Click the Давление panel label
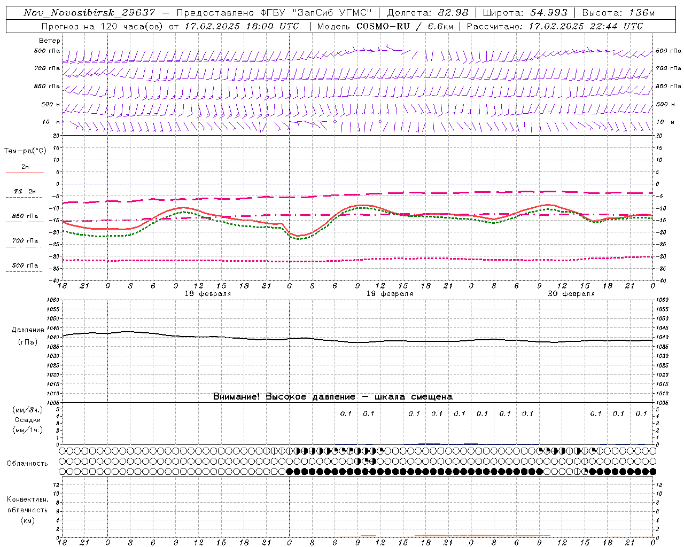 [x=28, y=330]
